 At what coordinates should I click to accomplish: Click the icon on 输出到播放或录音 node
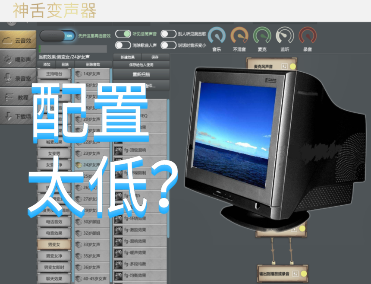(x=296, y=274)
